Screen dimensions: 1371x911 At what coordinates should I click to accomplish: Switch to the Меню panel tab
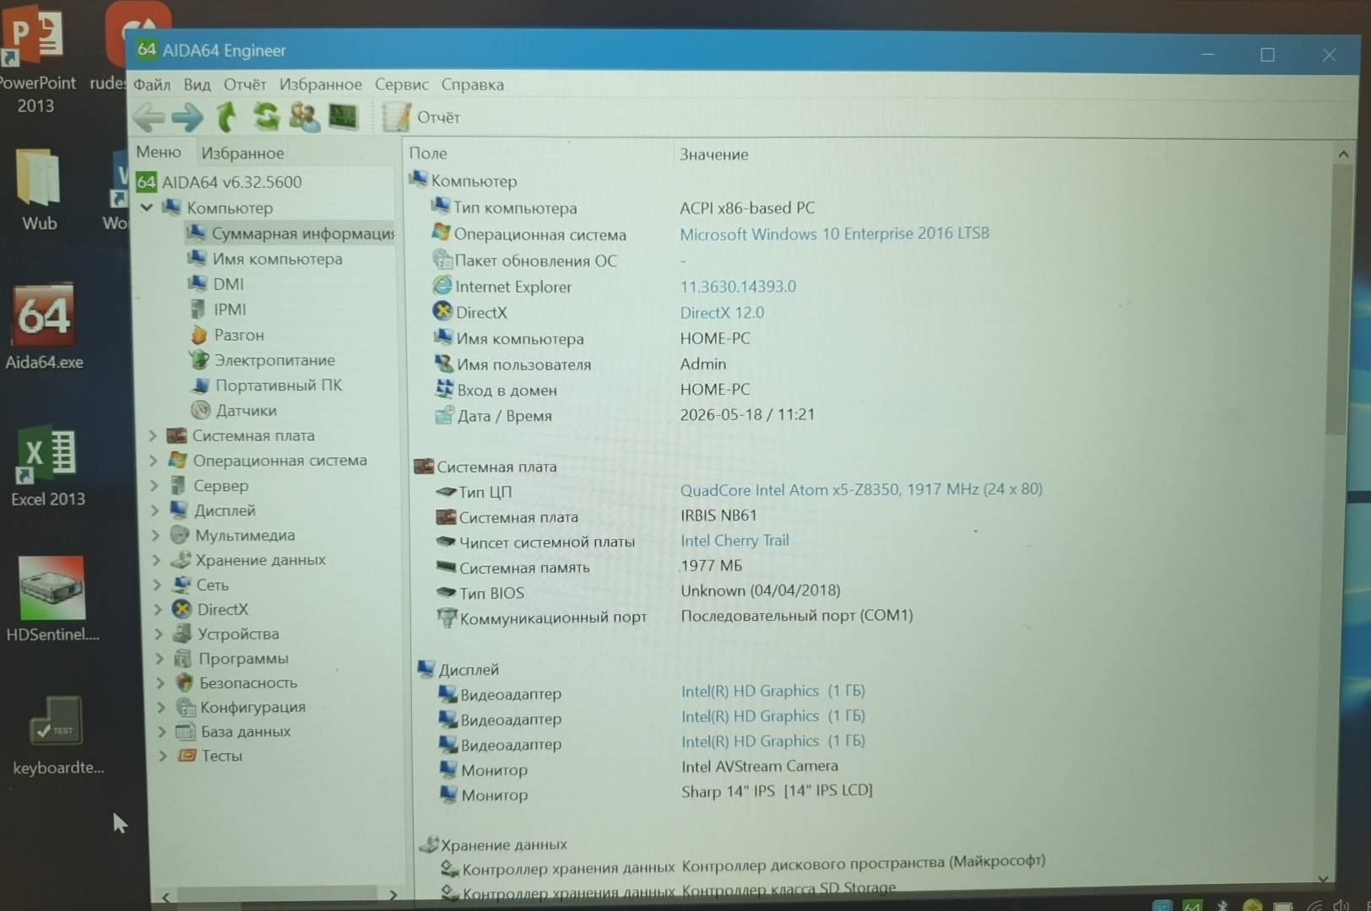point(159,152)
